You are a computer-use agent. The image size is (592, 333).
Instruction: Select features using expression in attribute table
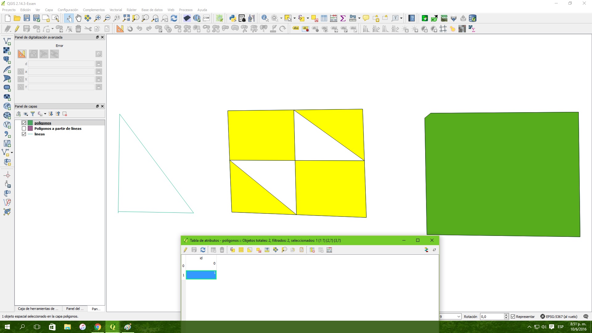[x=232, y=250]
